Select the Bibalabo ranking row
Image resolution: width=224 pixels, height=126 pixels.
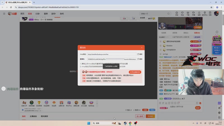(180, 46)
